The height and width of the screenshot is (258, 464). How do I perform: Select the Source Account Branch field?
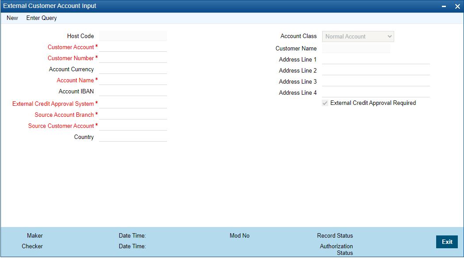tap(133, 115)
